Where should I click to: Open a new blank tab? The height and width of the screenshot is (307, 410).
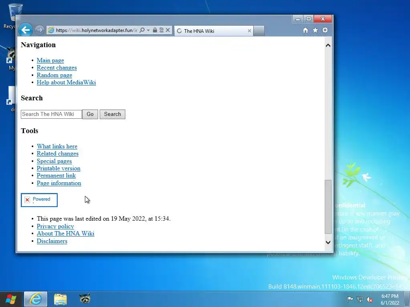pos(259,31)
